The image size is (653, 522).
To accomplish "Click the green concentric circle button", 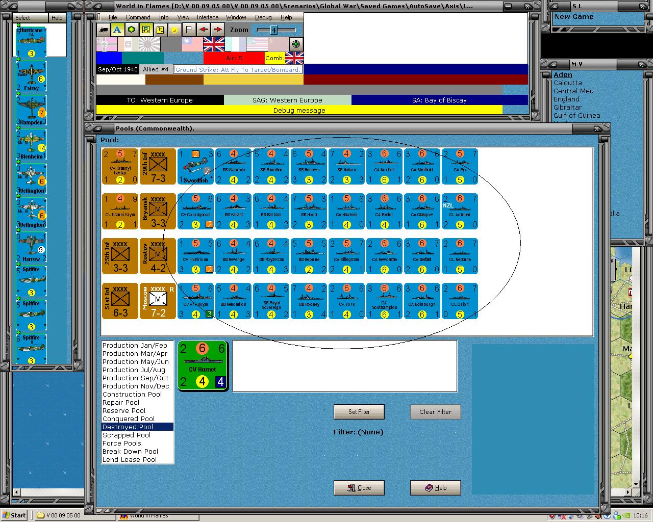I will pyautogui.click(x=296, y=44).
